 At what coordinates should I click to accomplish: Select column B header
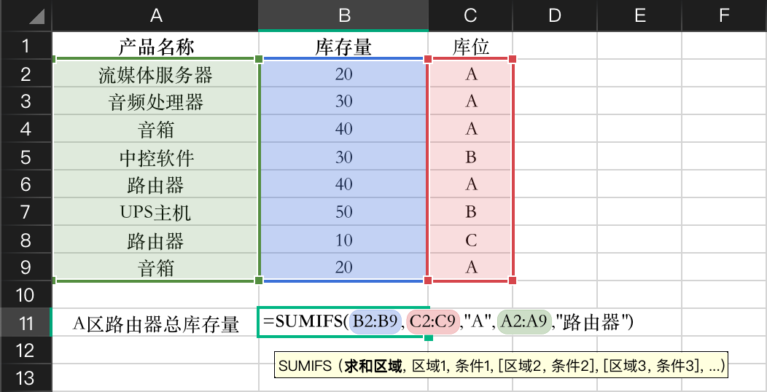pos(343,15)
